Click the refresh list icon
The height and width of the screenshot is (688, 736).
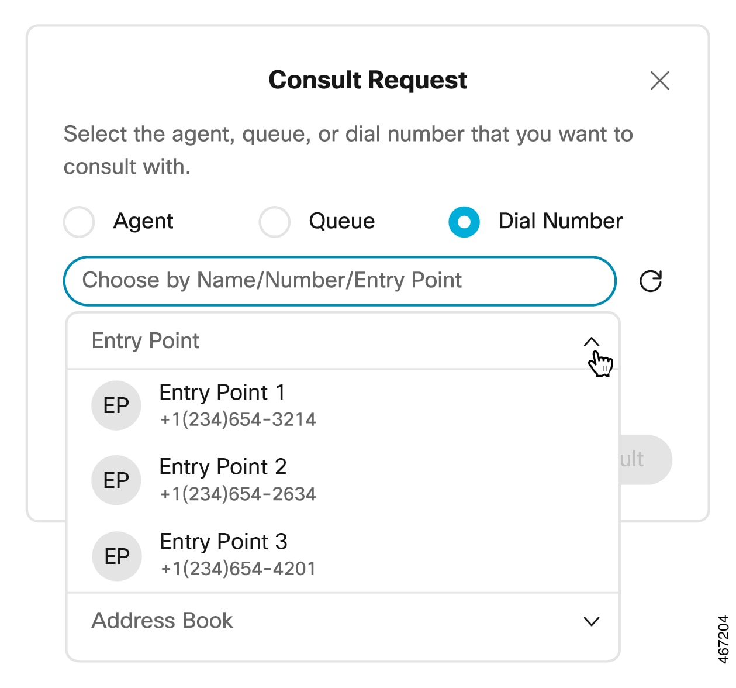tap(651, 281)
